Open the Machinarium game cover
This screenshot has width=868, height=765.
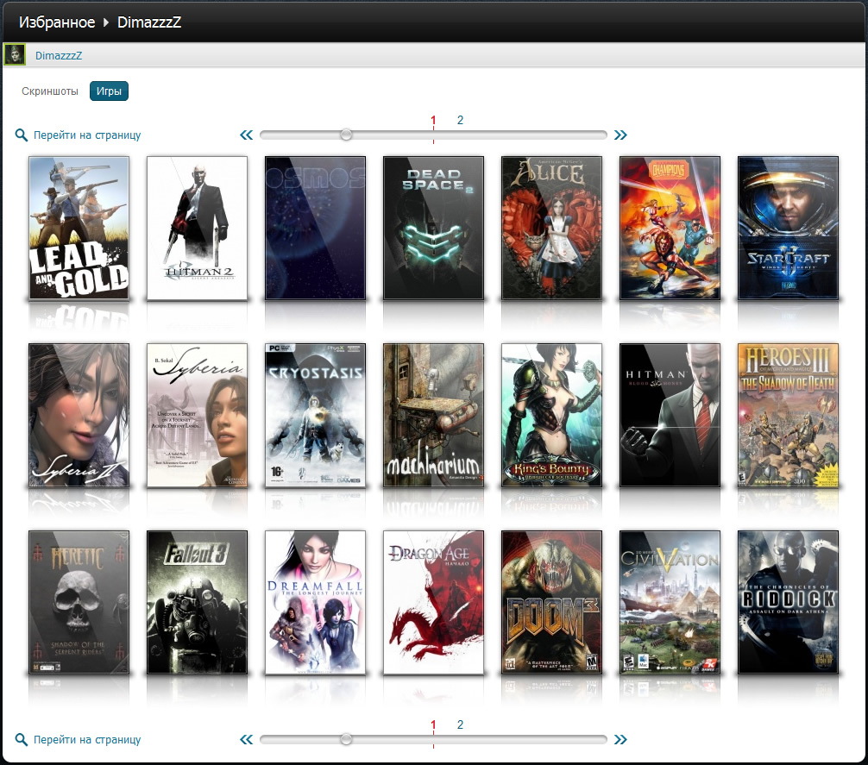tap(433, 415)
